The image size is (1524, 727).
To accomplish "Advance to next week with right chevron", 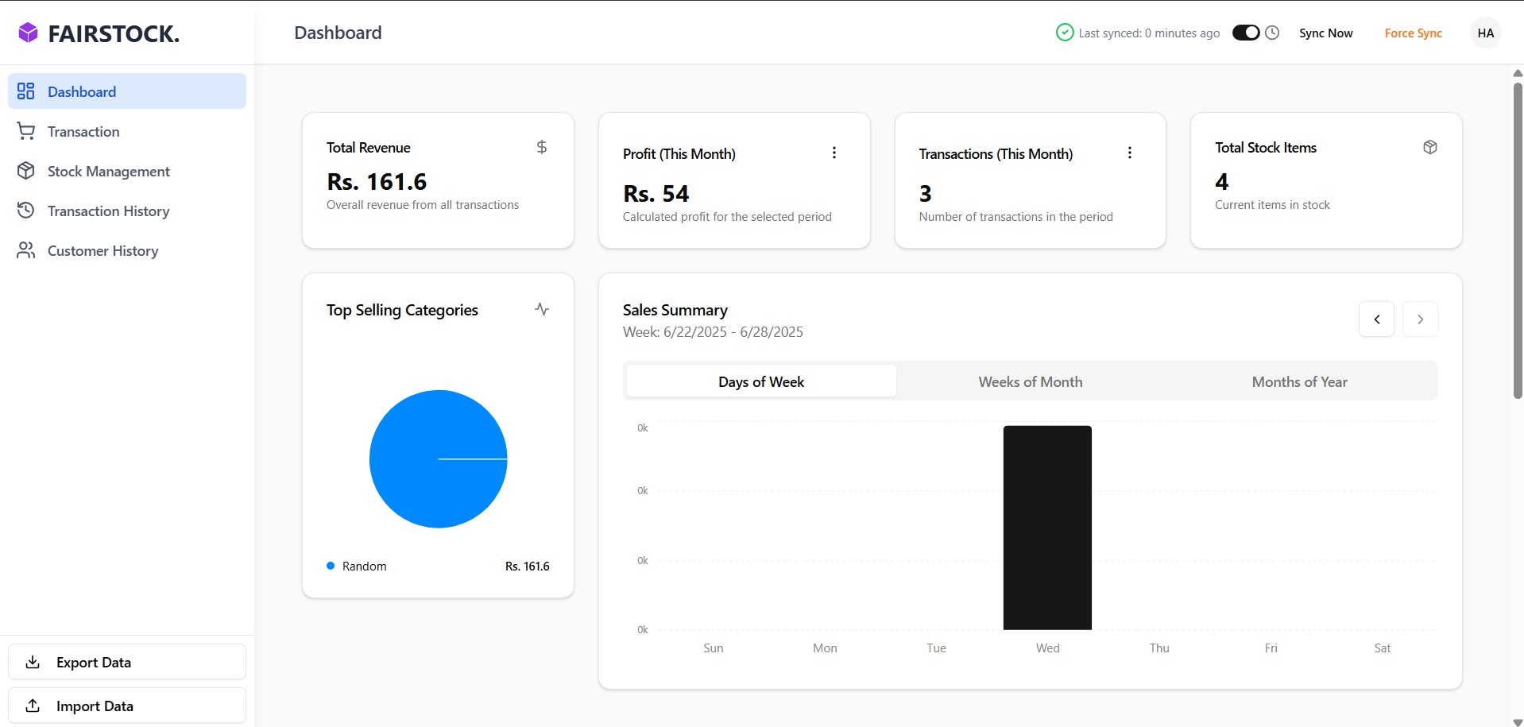I will (1421, 319).
